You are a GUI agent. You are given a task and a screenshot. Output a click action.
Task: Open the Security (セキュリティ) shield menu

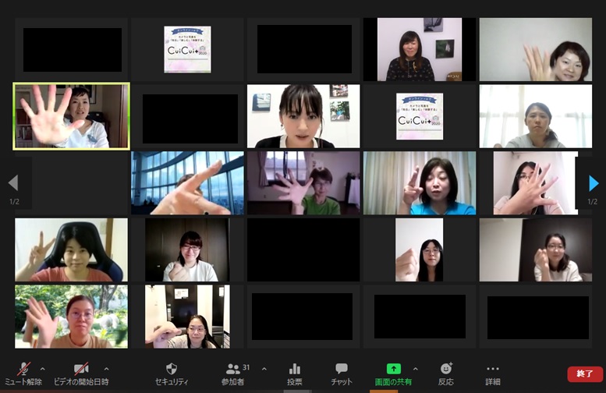(172, 371)
